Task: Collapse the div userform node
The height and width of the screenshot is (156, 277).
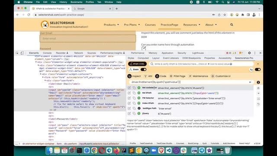Action: [45, 81]
